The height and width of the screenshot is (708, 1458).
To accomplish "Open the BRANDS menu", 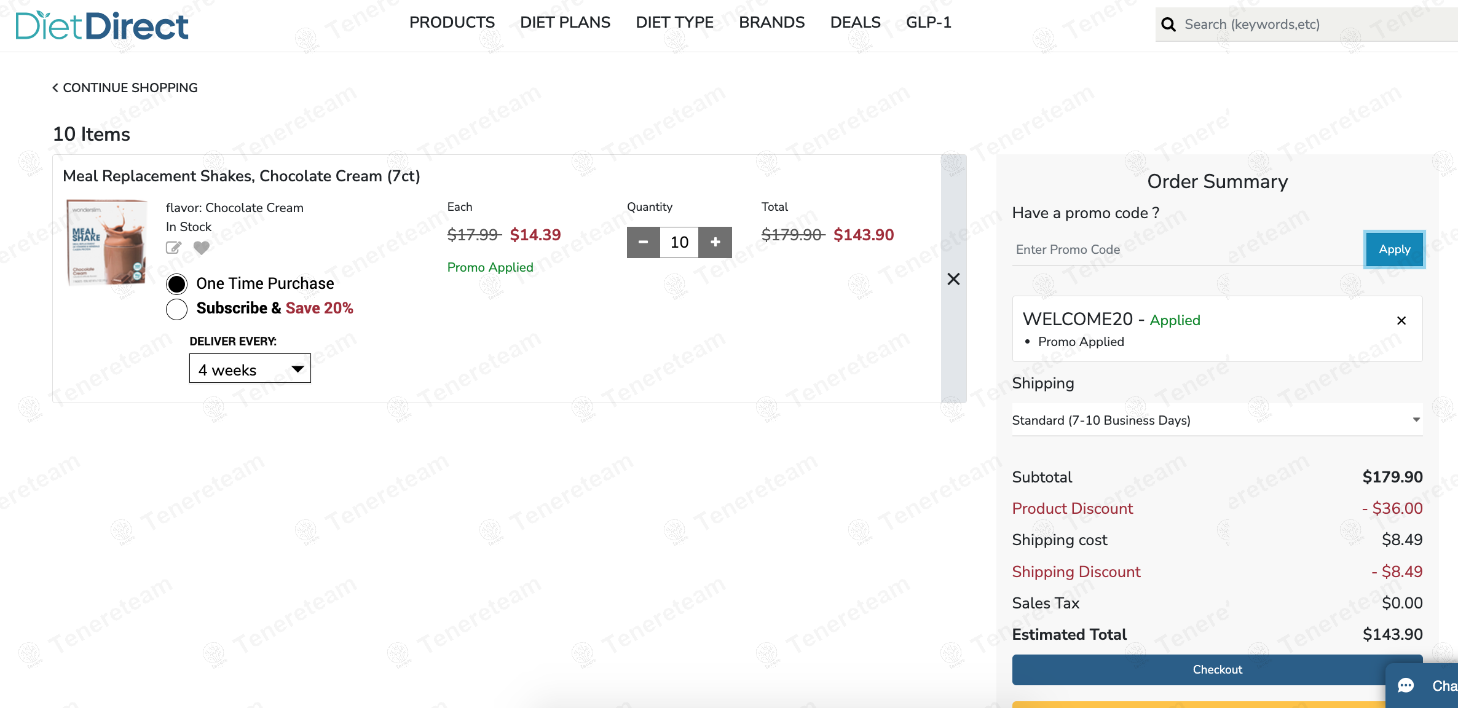I will (771, 23).
